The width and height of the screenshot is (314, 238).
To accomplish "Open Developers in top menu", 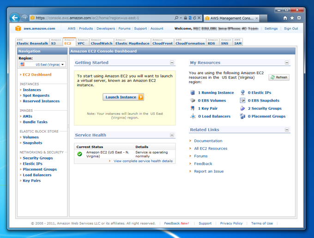I will click(106, 29).
